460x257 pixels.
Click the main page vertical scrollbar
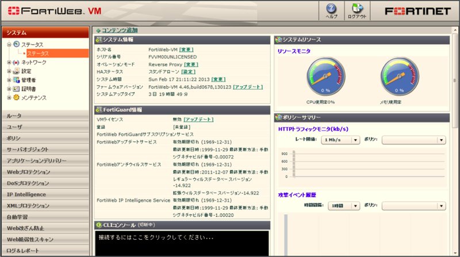pos(455,80)
